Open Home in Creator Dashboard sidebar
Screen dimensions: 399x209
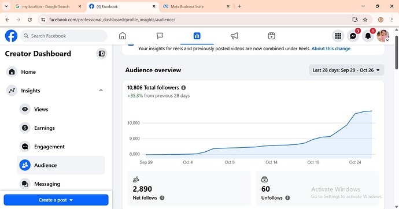tap(56, 72)
